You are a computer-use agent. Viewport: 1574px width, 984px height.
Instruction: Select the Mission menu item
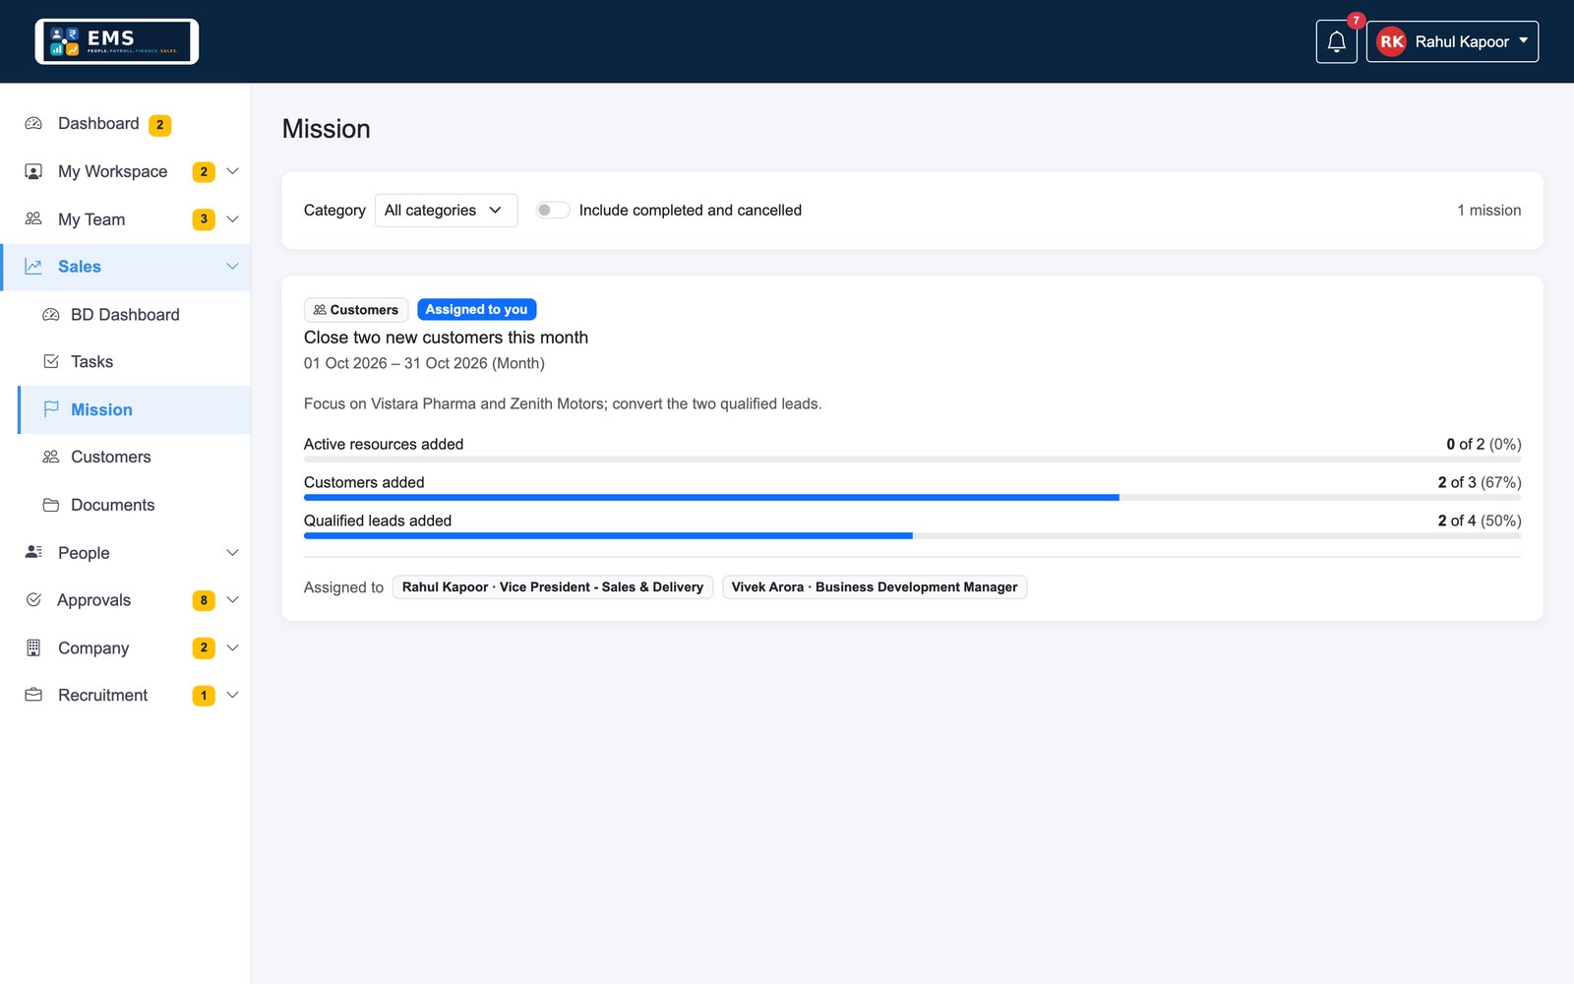point(135,409)
